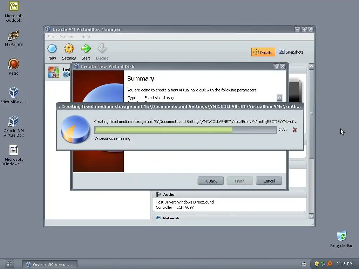Click VirtualBox Manager title bar icon
Viewport: 359px width, 269px height.
point(48,29)
